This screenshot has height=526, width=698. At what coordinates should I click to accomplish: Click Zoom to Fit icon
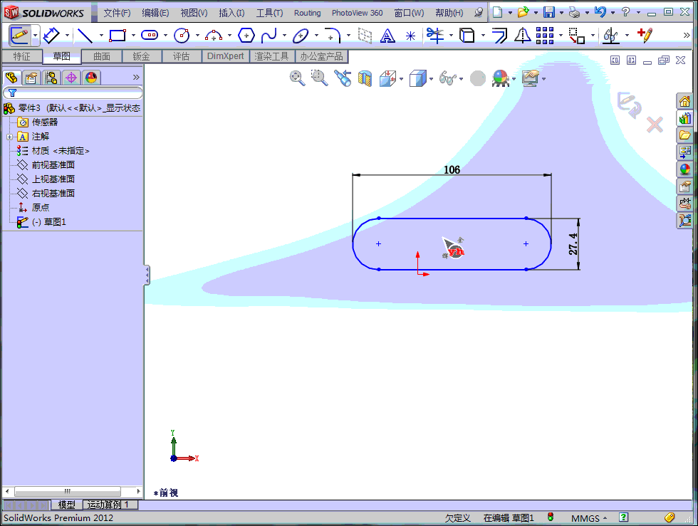298,78
